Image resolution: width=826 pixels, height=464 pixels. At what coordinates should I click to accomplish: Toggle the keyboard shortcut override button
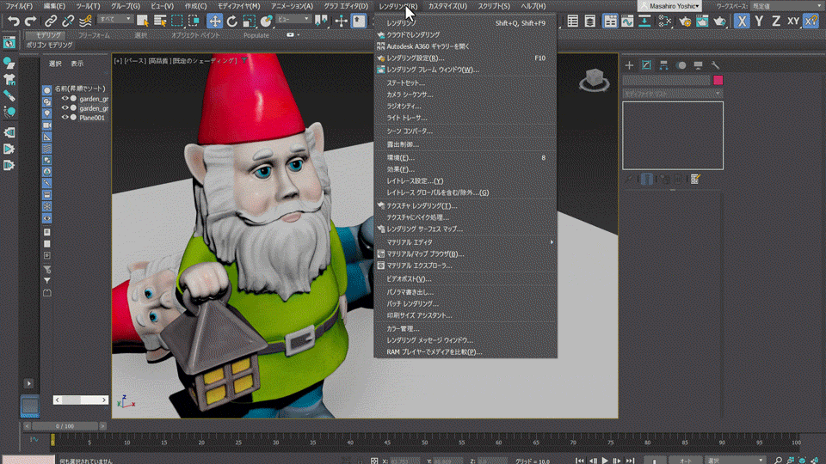pyautogui.click(x=358, y=21)
